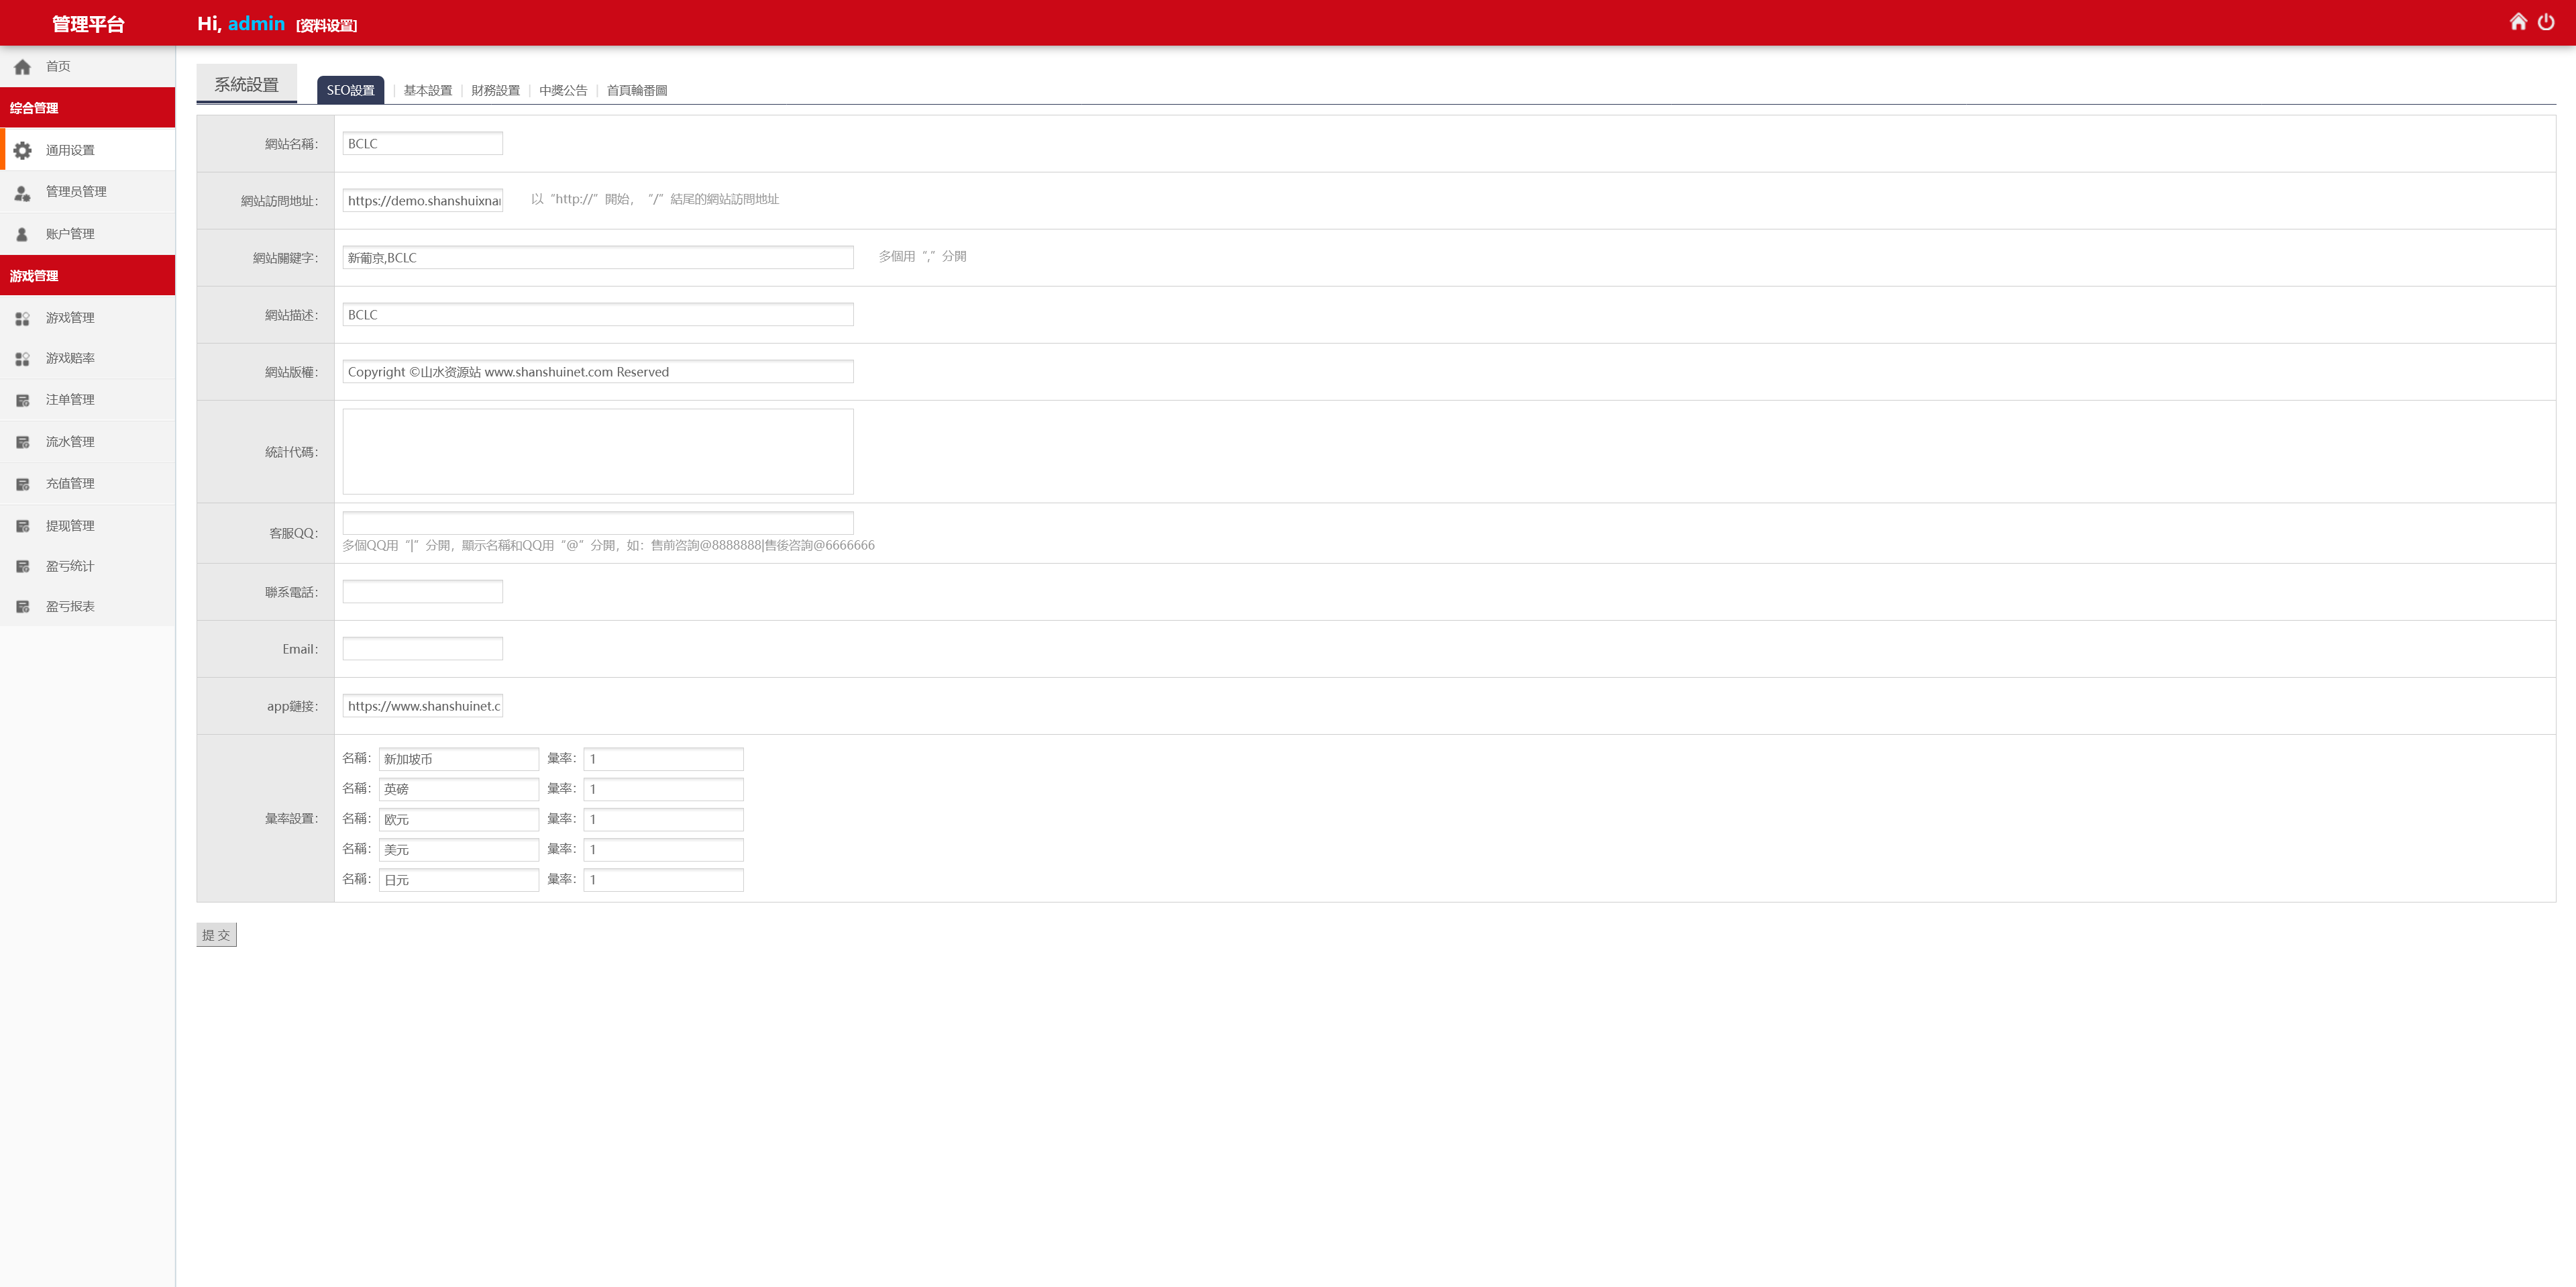
Task: Click the 游戏管理 squares icon
Action: (x=22, y=318)
